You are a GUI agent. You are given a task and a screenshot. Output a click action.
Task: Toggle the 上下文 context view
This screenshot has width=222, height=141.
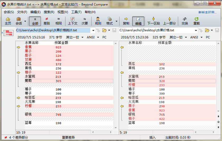73,21
